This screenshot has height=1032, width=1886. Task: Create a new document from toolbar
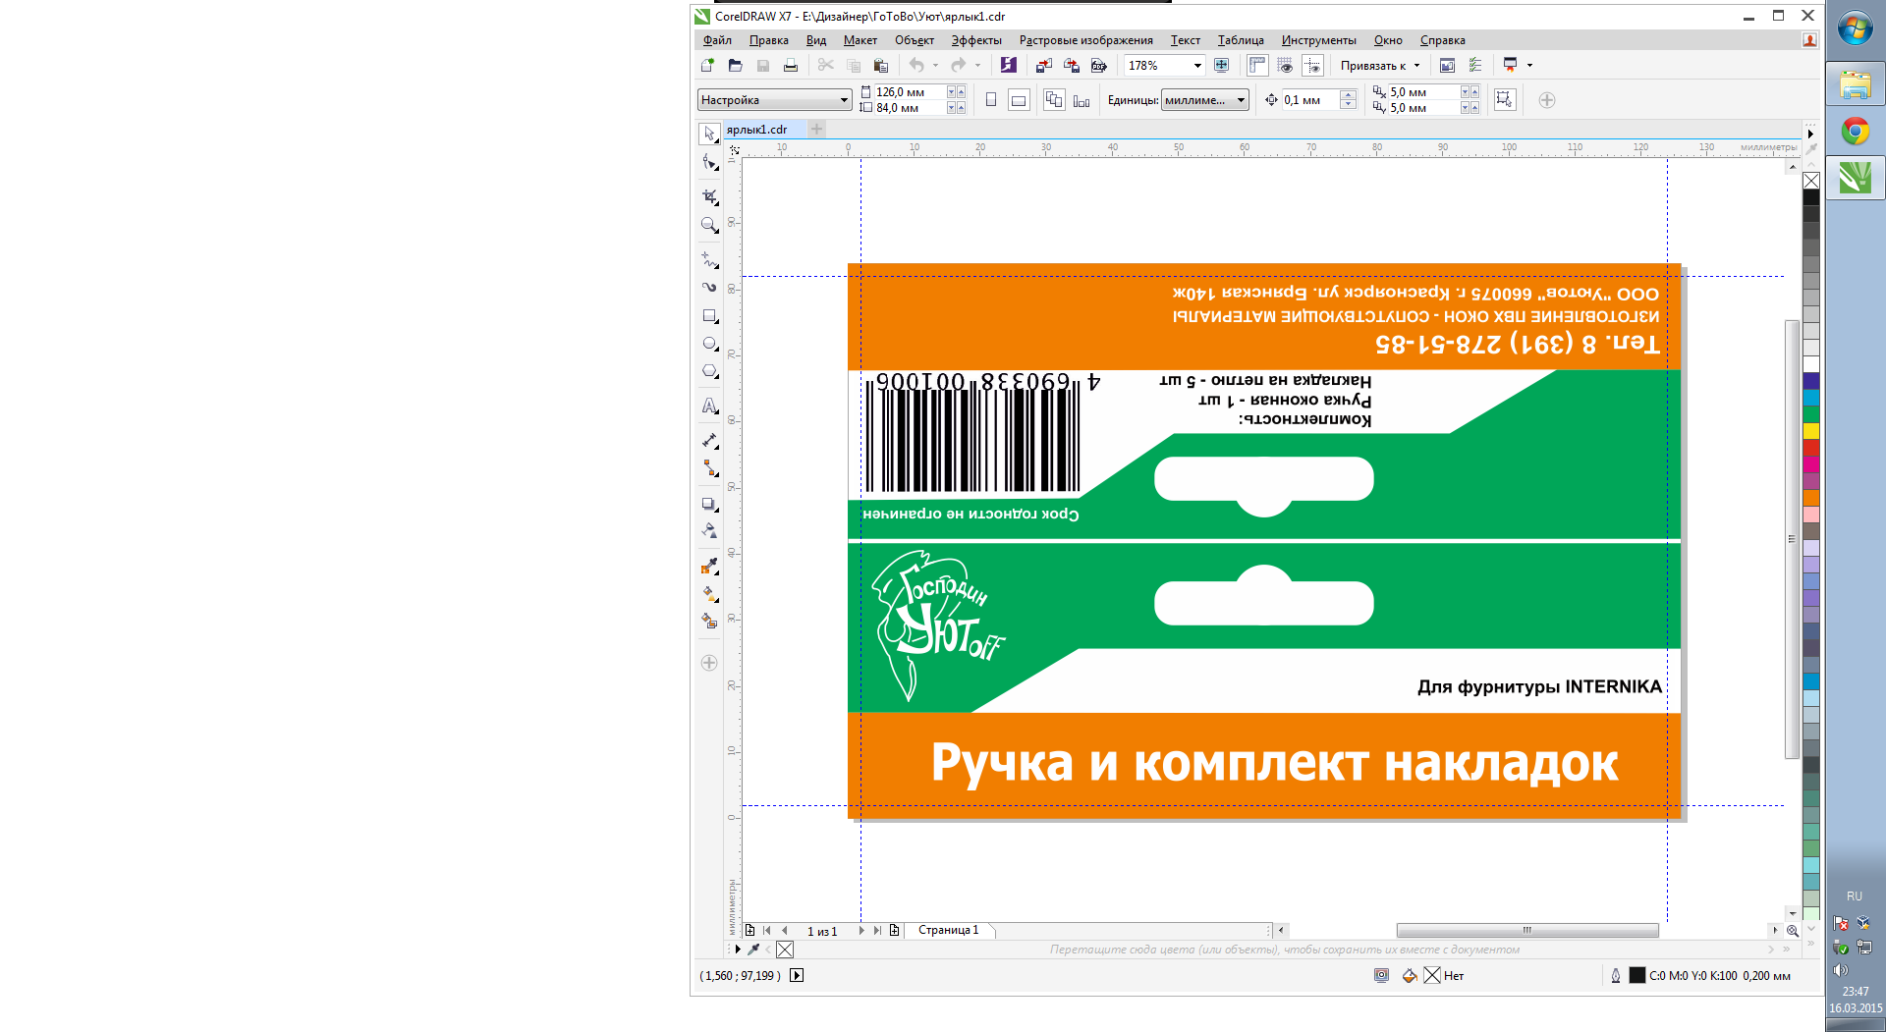[707, 65]
